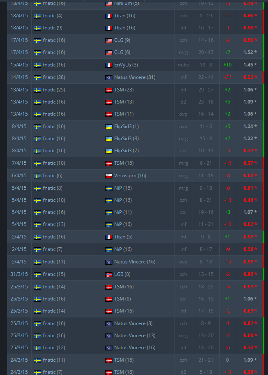Open the Virtus.pro (16) team link

[130, 176]
